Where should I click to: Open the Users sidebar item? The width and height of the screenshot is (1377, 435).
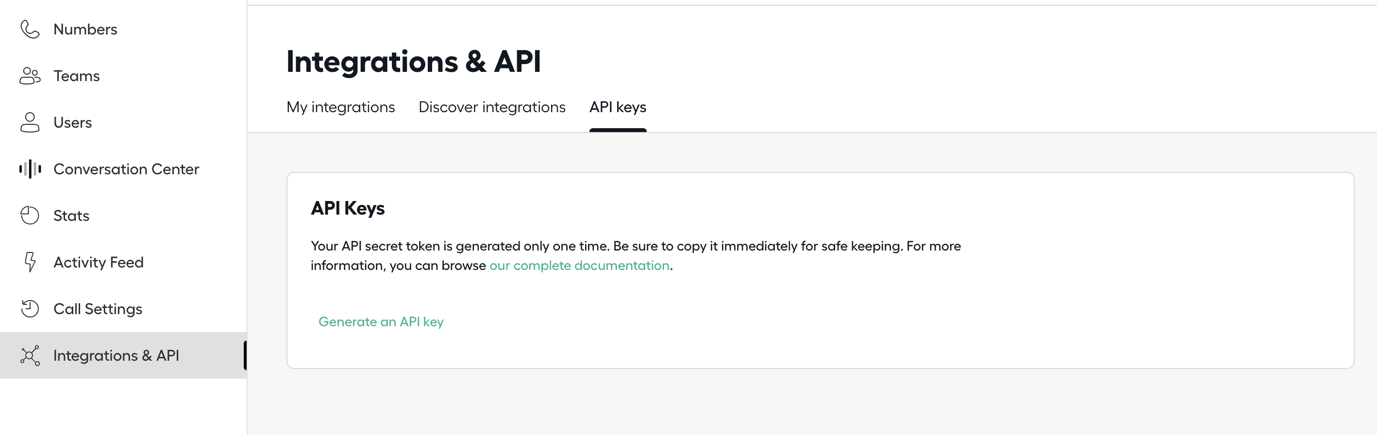pos(123,122)
